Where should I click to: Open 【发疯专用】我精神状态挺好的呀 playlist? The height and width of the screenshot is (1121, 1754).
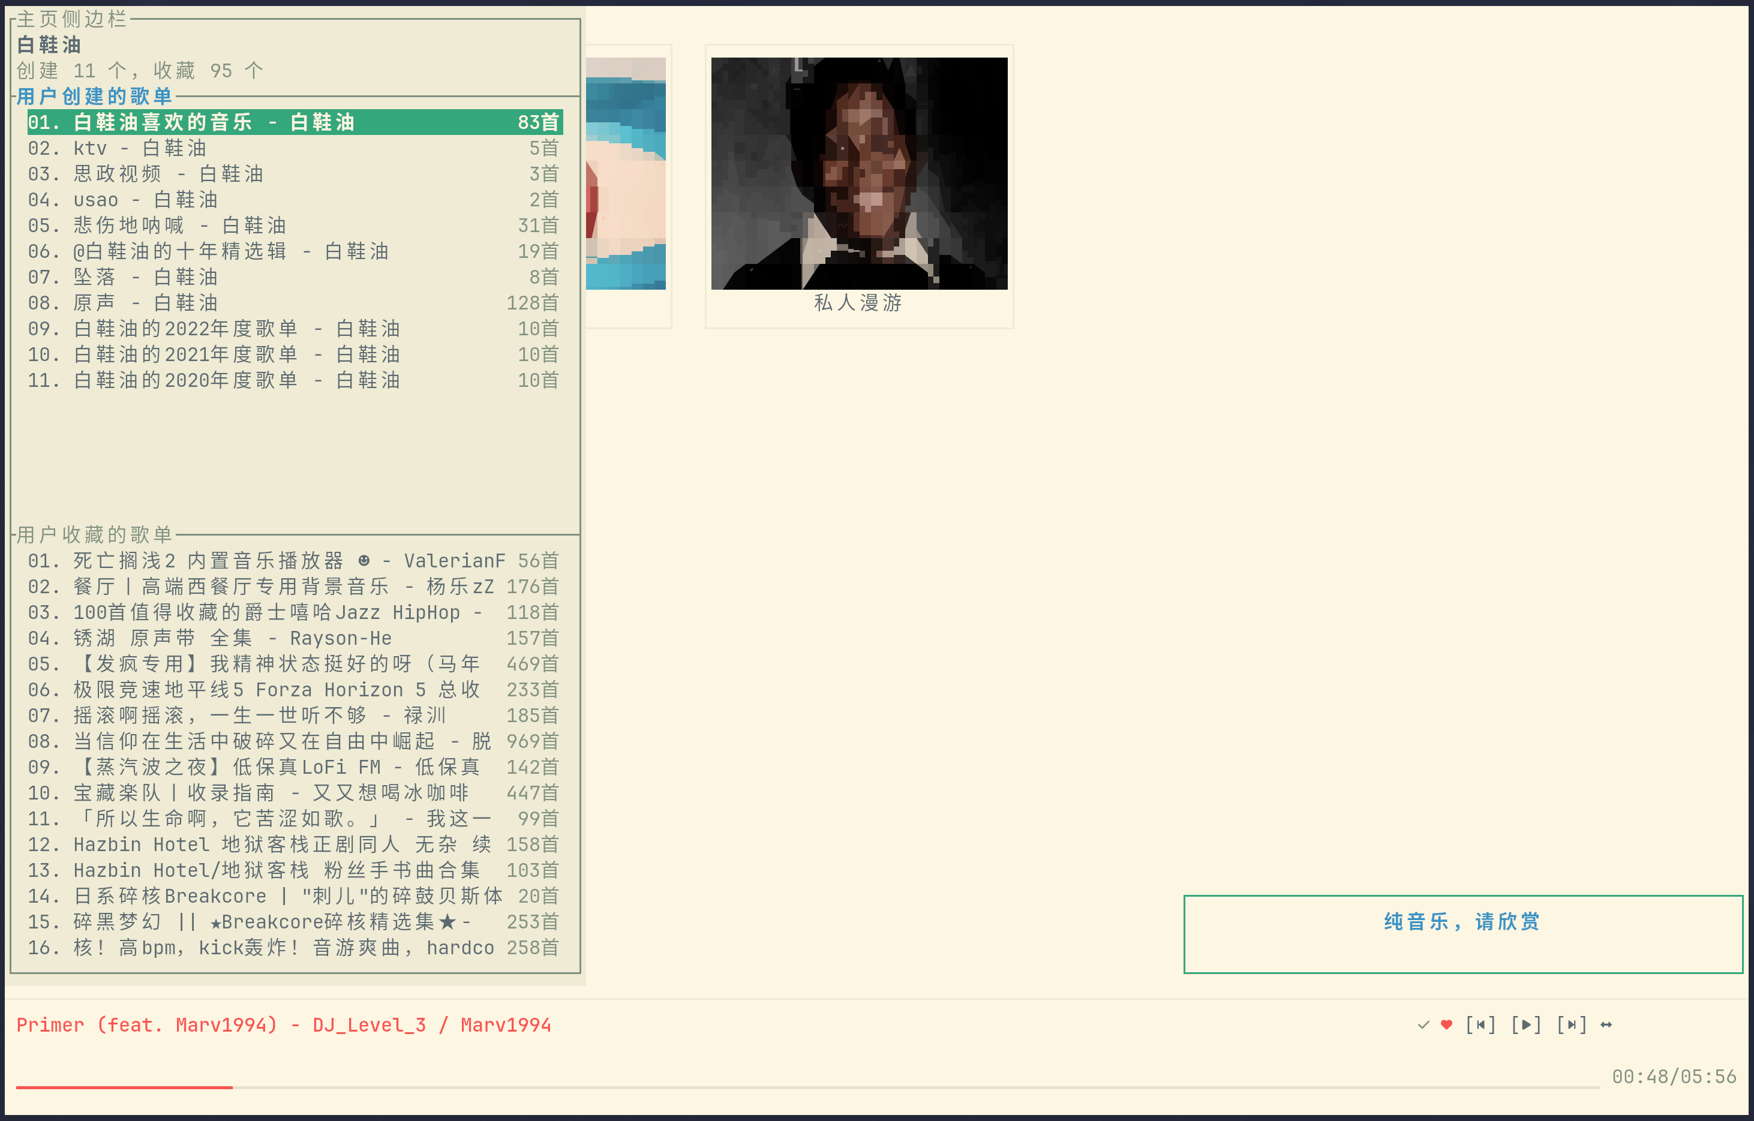click(x=295, y=665)
